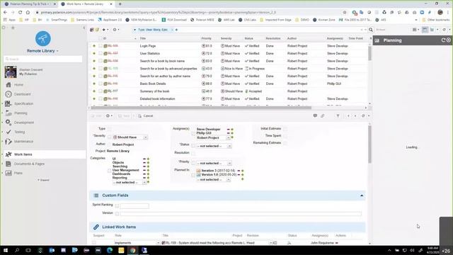Click the filter funnel icon in item toolbar
Image resolution: width=453 pixels, height=255 pixels.
338,115
